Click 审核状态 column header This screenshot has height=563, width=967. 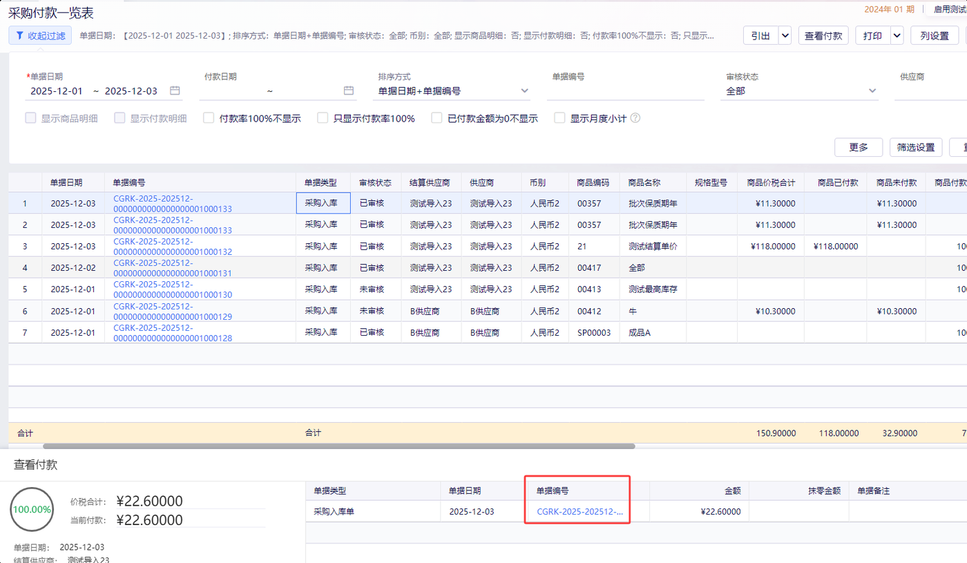point(375,182)
